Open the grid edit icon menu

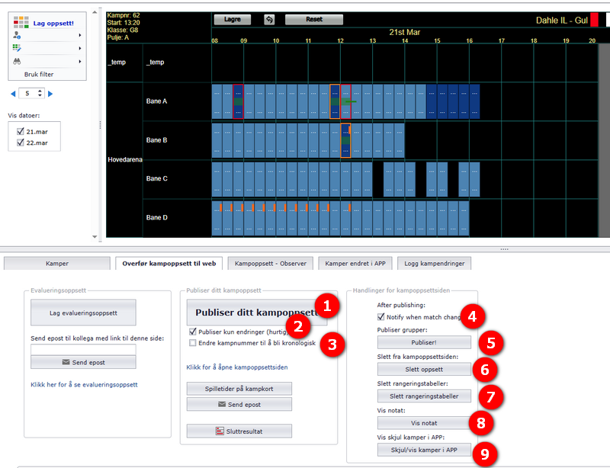(x=17, y=48)
